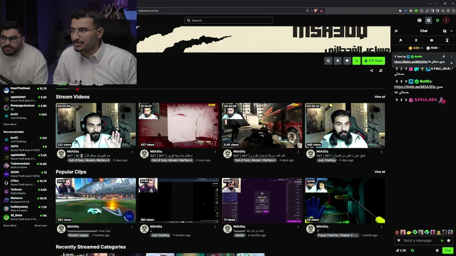Open the Kick dashboard layout icon

429,20
